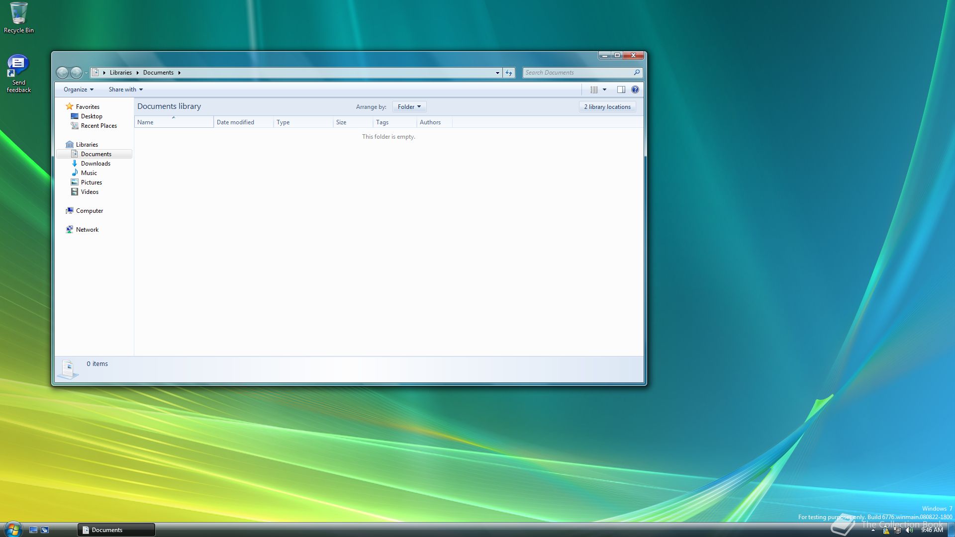
Task: Expand the arrow after Documents breadcrumb
Action: pos(179,73)
